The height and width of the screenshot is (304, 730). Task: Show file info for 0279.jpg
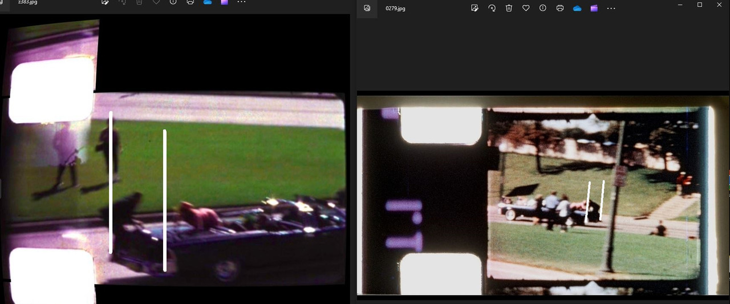tap(543, 9)
